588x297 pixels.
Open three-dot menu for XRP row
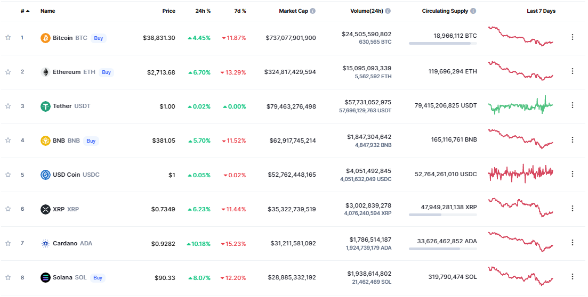point(572,208)
